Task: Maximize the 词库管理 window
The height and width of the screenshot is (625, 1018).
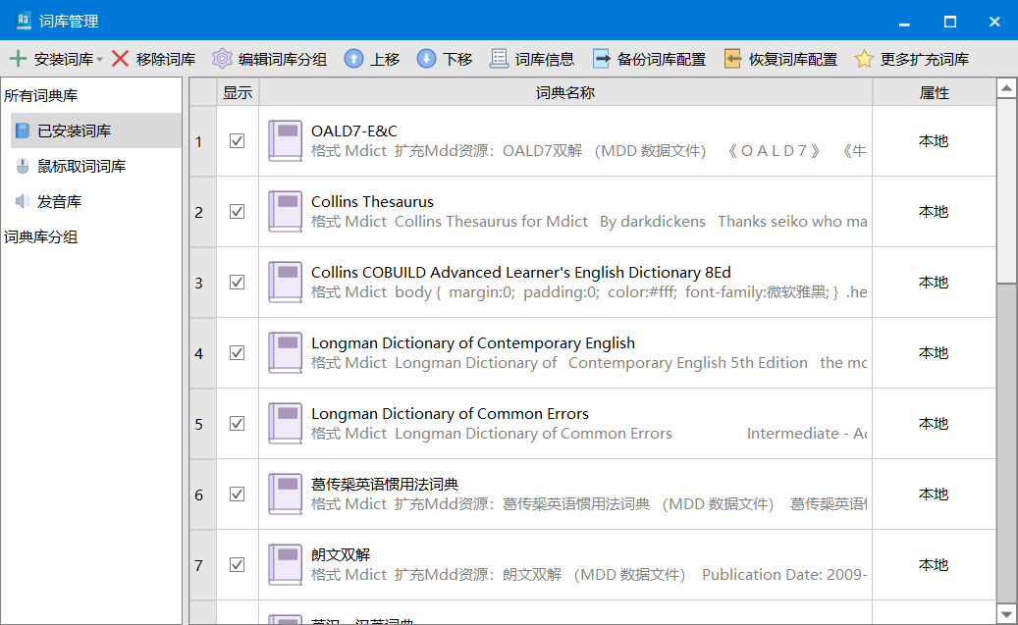Action: click(949, 22)
